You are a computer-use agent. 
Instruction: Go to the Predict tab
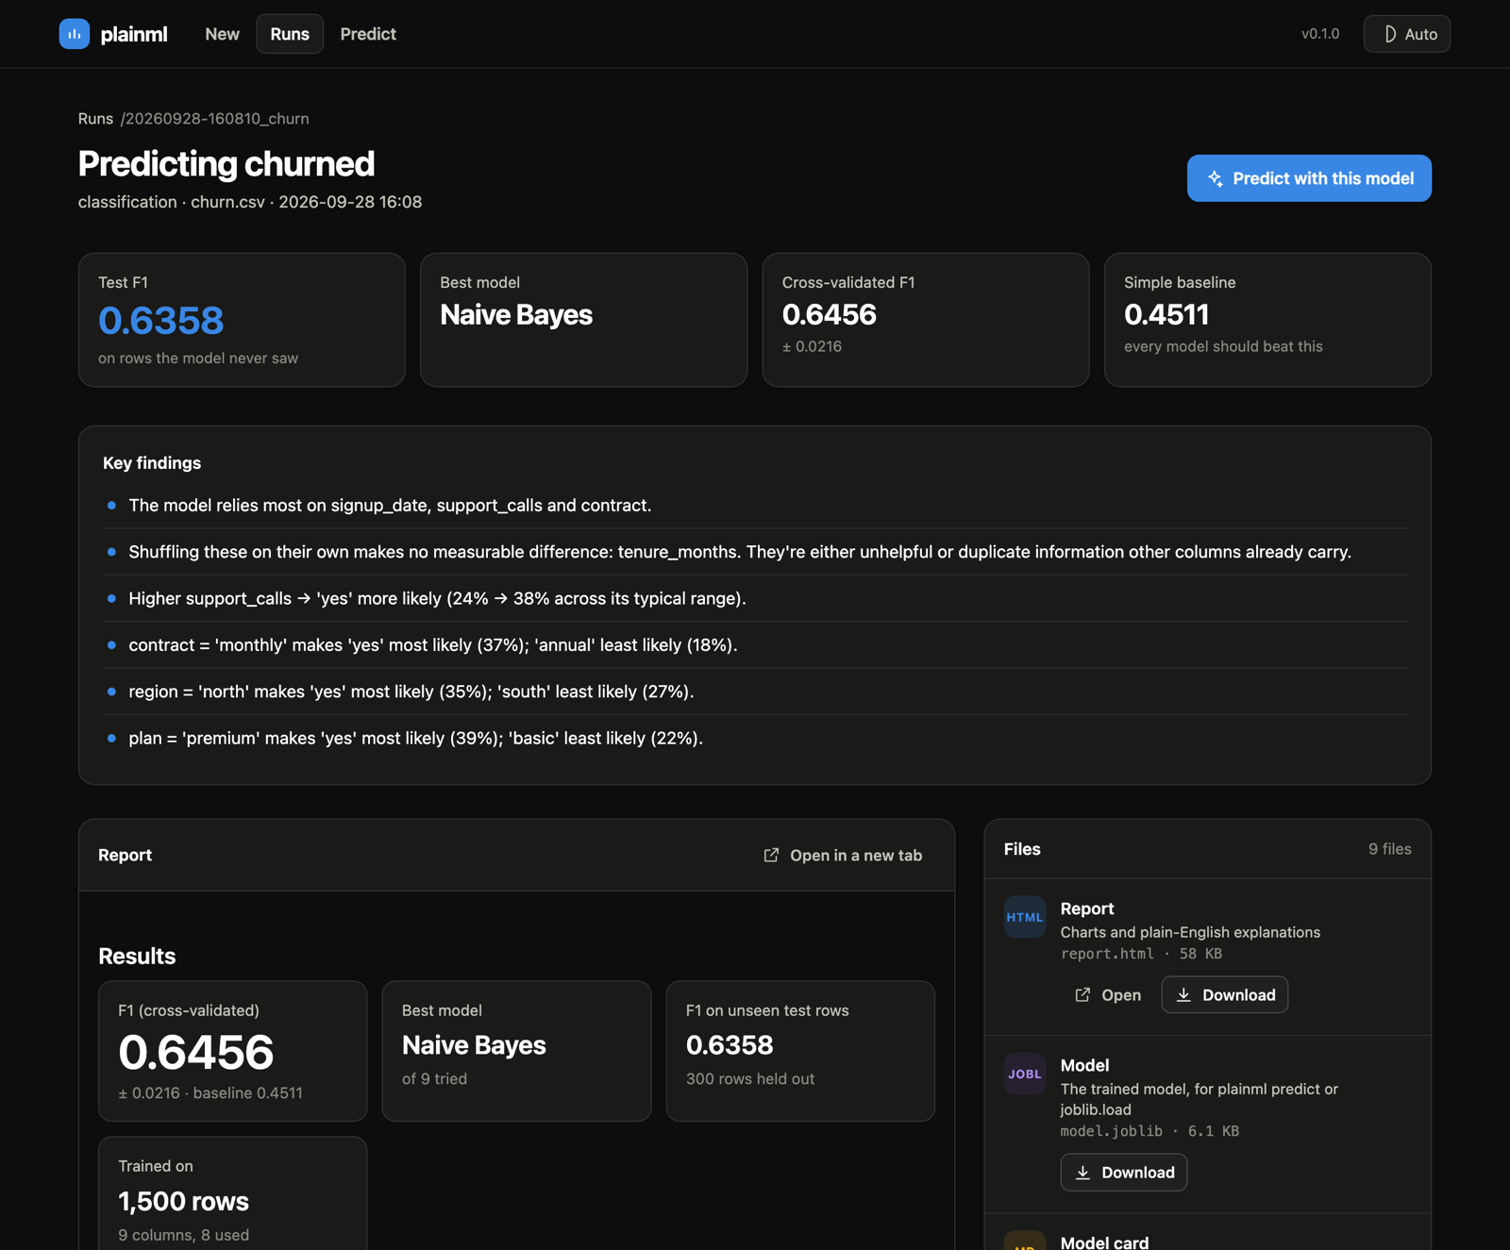click(x=368, y=34)
